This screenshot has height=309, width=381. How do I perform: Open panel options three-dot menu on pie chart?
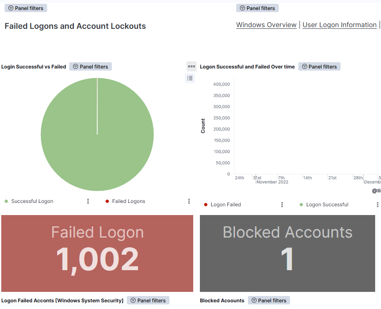pyautogui.click(x=191, y=66)
